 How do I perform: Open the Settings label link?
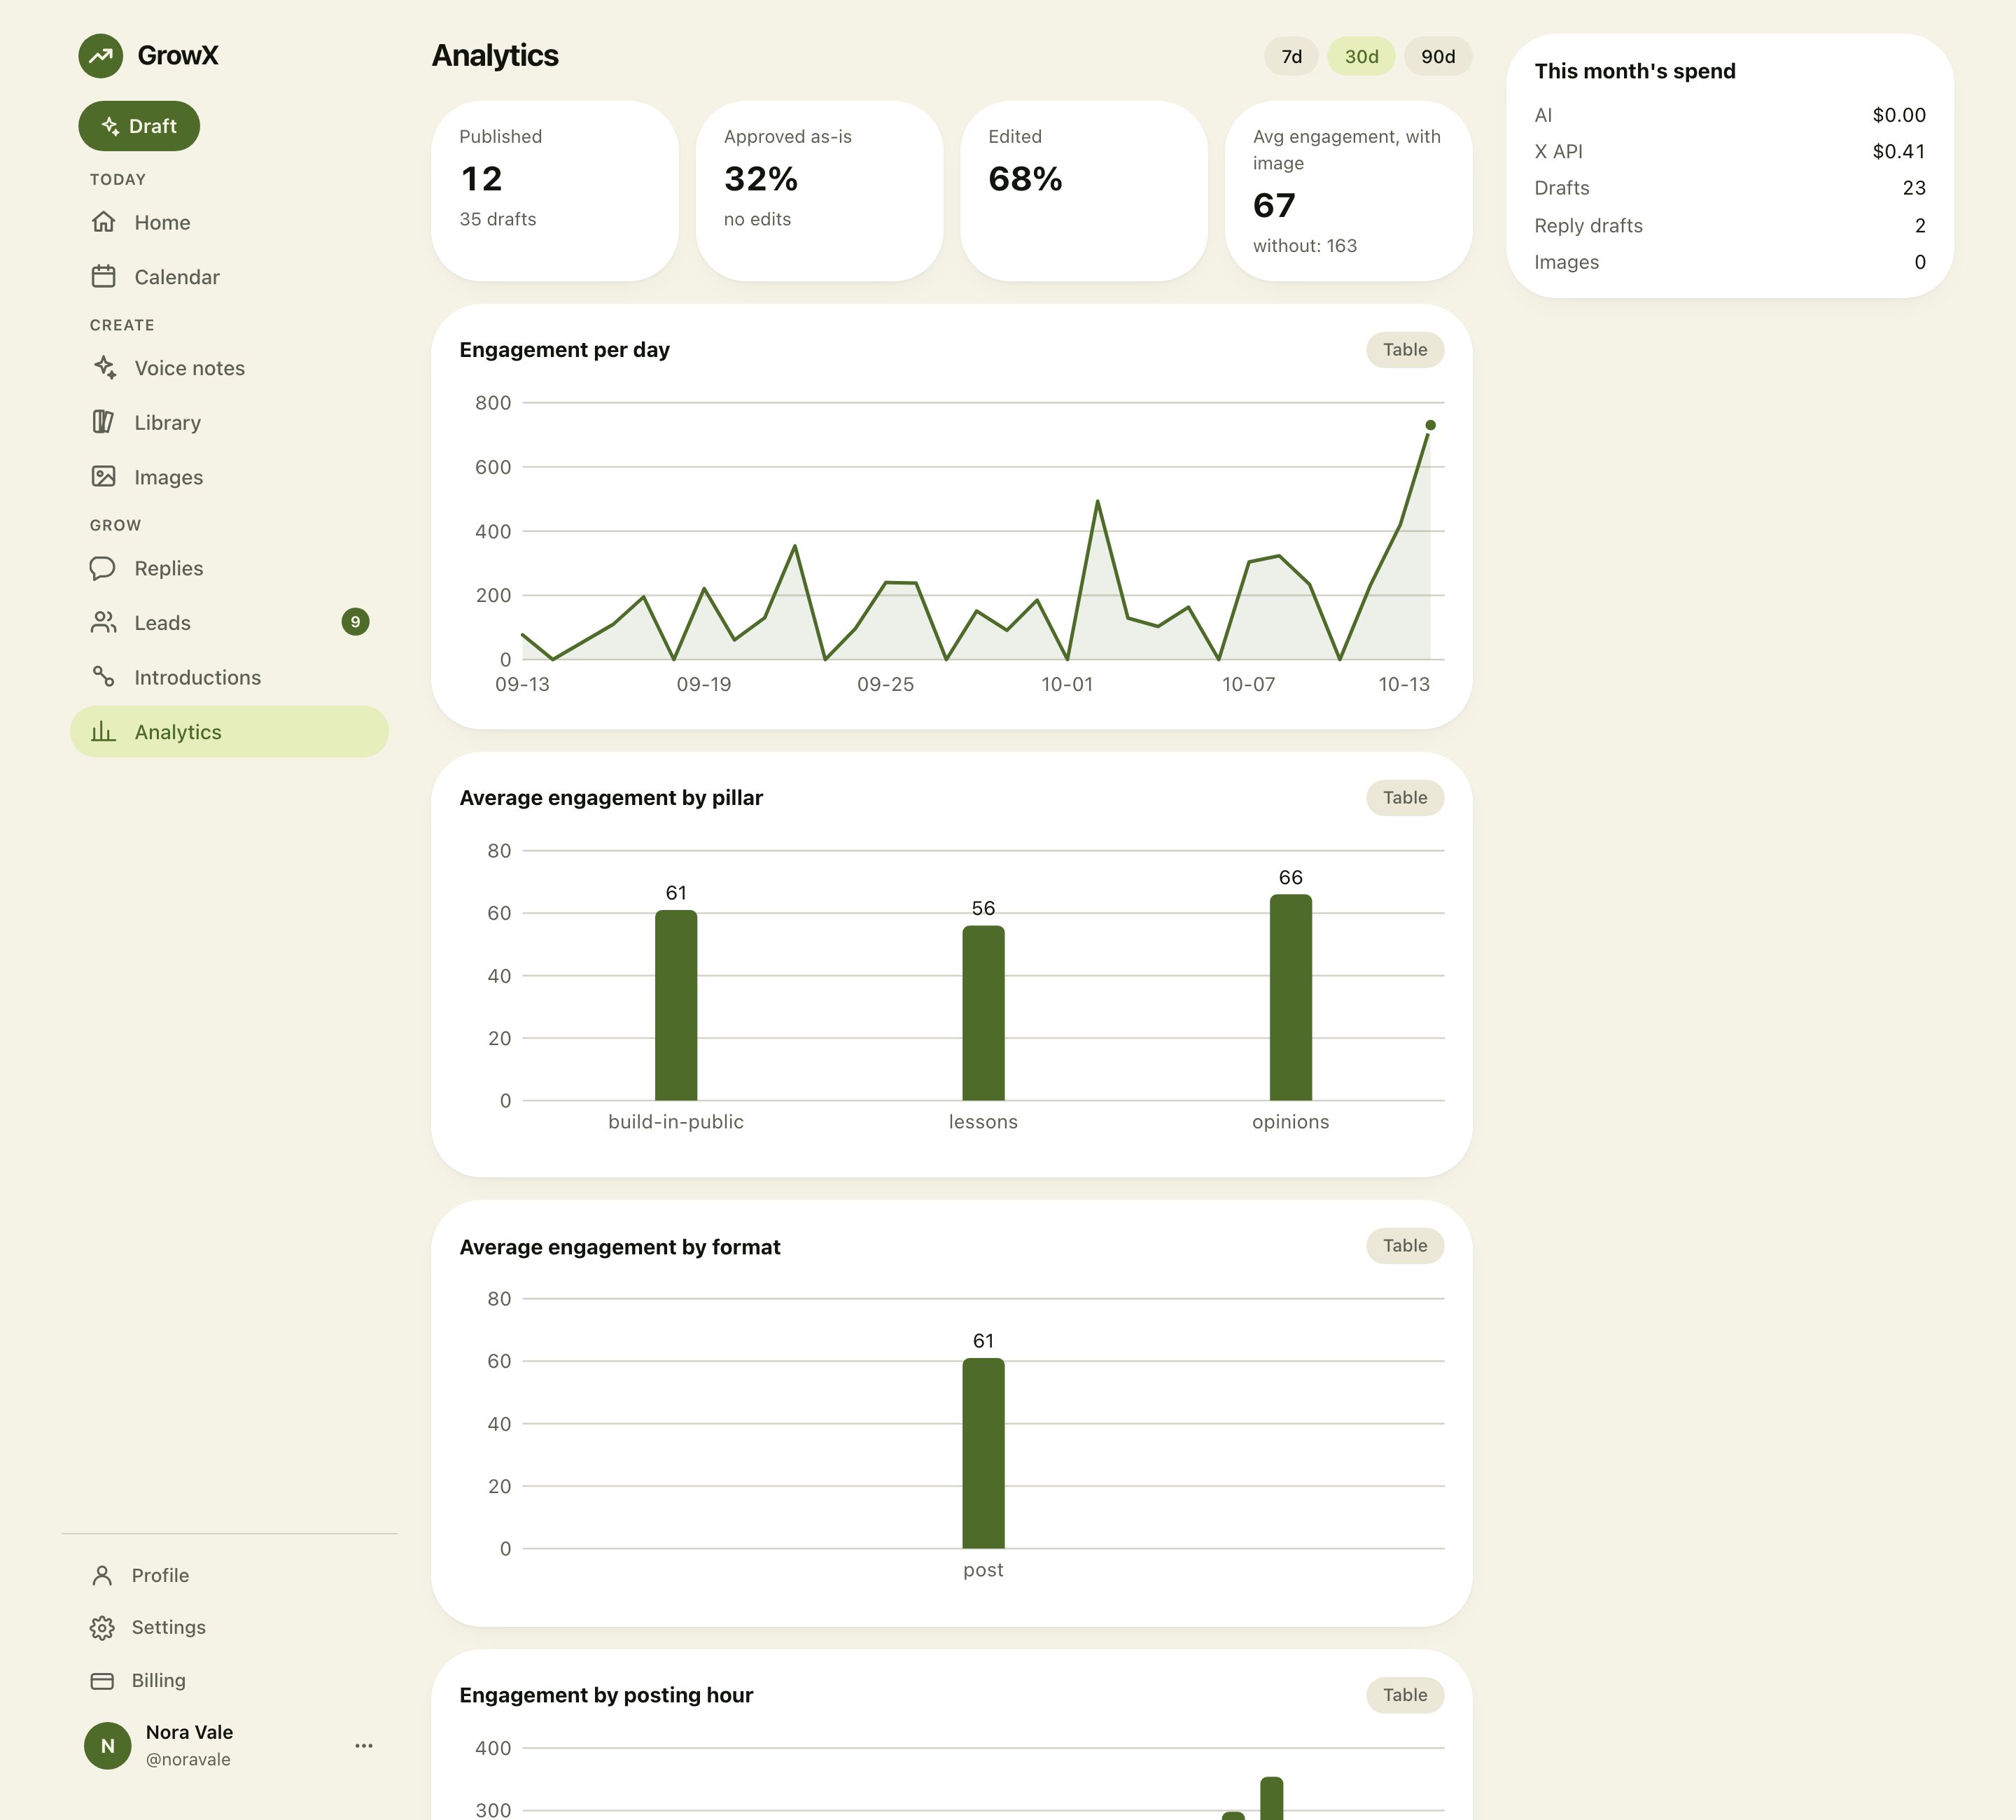coord(168,1627)
